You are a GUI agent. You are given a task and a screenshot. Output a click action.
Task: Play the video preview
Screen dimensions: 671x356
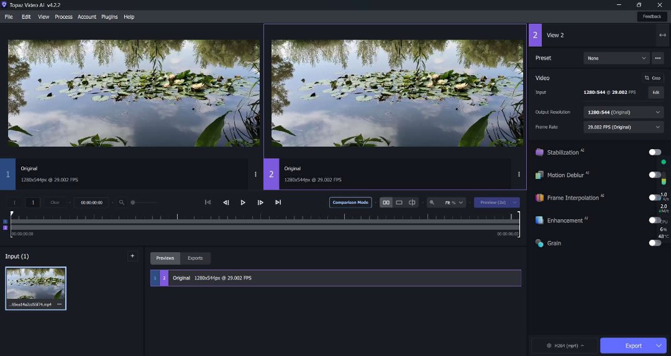[x=243, y=203]
